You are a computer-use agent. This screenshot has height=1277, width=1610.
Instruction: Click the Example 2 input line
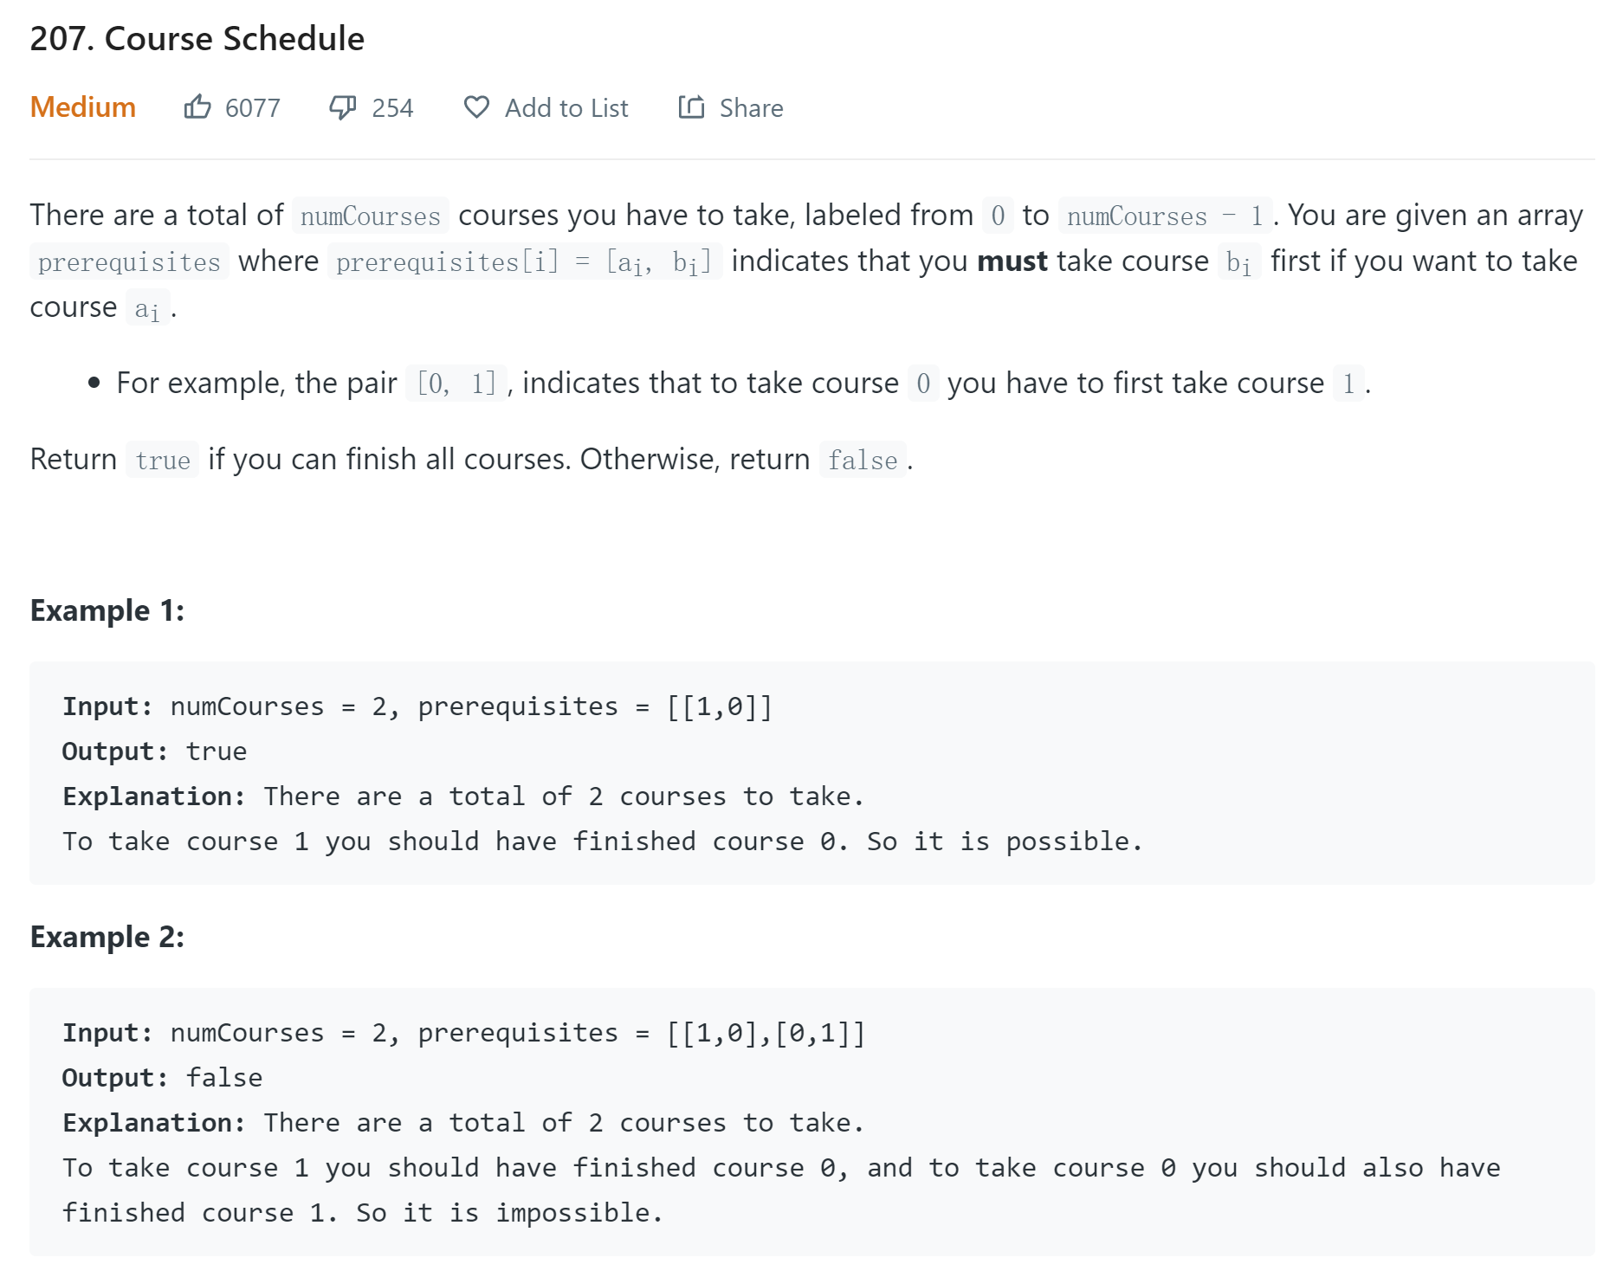point(464,1033)
